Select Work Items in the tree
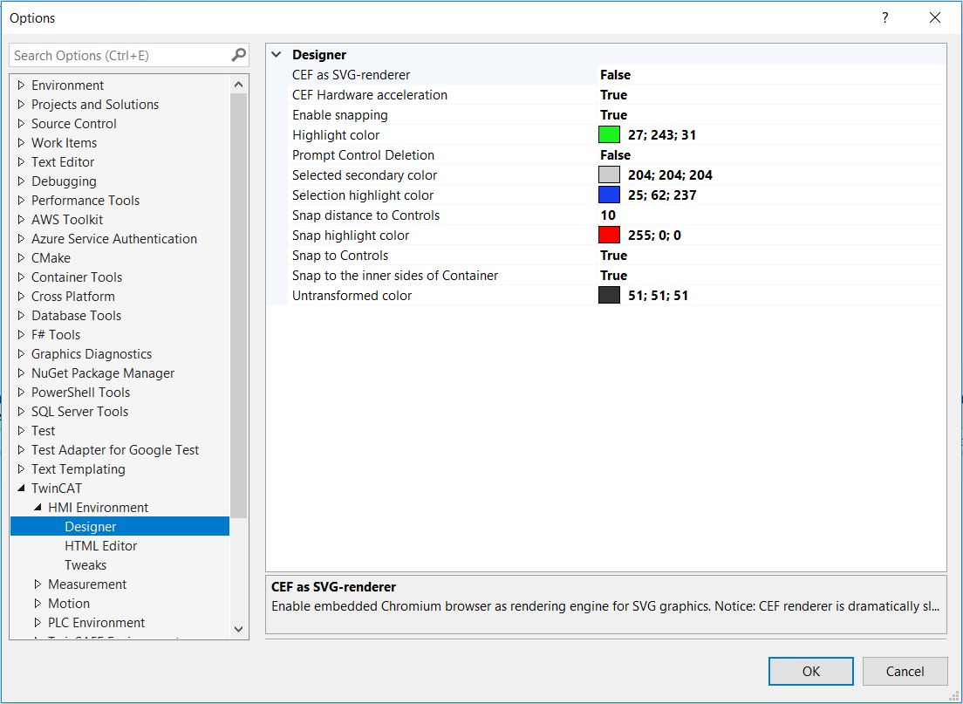The width and height of the screenshot is (963, 704). (x=64, y=142)
